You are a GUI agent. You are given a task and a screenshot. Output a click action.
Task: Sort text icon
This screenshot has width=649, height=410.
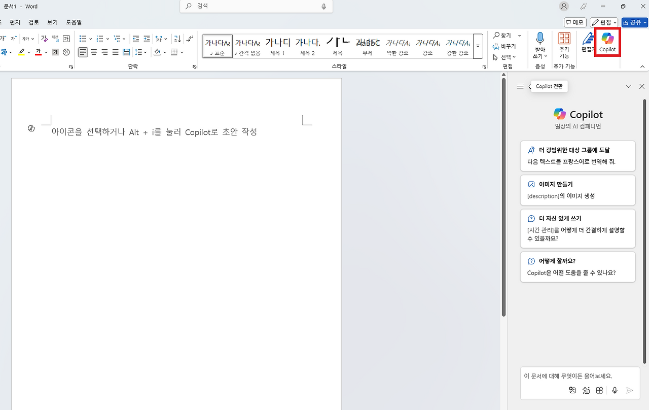pyautogui.click(x=177, y=39)
